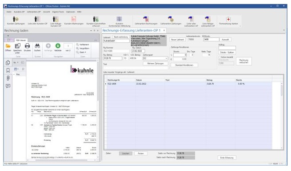The image size is (291, 171).
Task: Open Liste fälliger Lieferanten-OP
Action: [208, 21]
